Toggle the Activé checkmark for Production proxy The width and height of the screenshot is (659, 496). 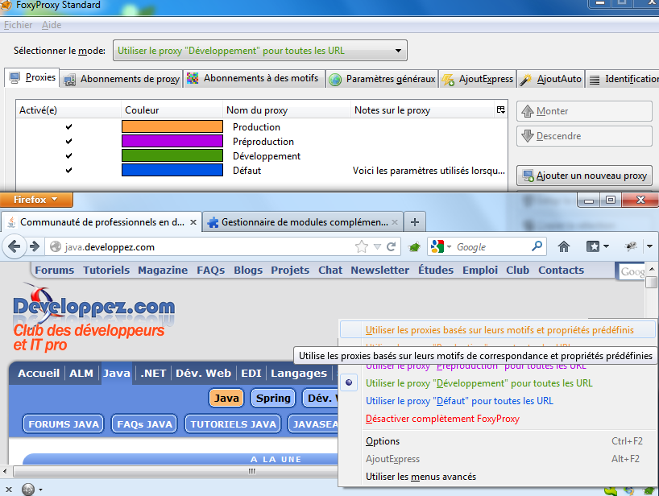coord(68,127)
